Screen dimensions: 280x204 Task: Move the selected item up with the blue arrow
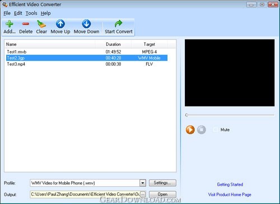(x=60, y=24)
